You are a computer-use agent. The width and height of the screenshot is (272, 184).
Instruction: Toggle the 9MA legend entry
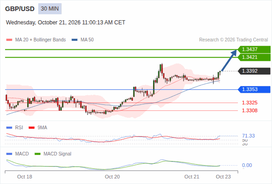(38, 127)
